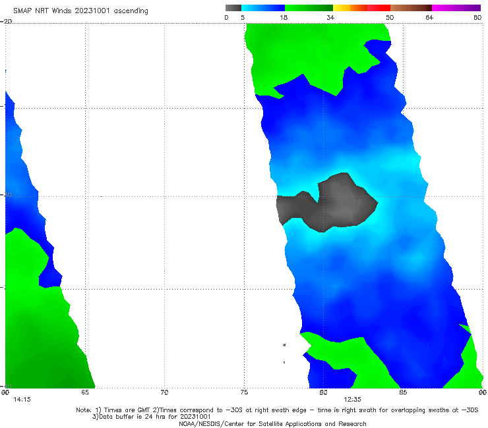Screen dimensions: 488x428
Task: Click the longitude axis label "75"
Action: click(244, 392)
